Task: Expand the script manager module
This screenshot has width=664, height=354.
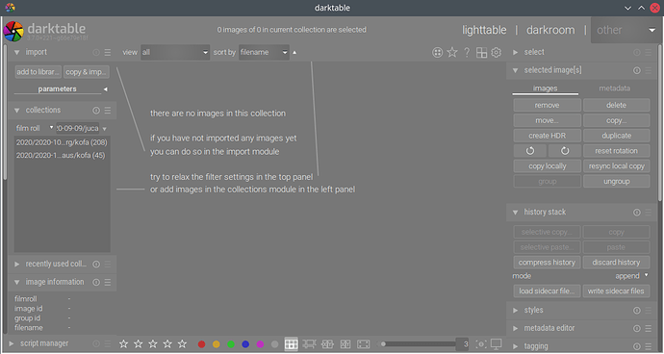Action: (x=12, y=343)
